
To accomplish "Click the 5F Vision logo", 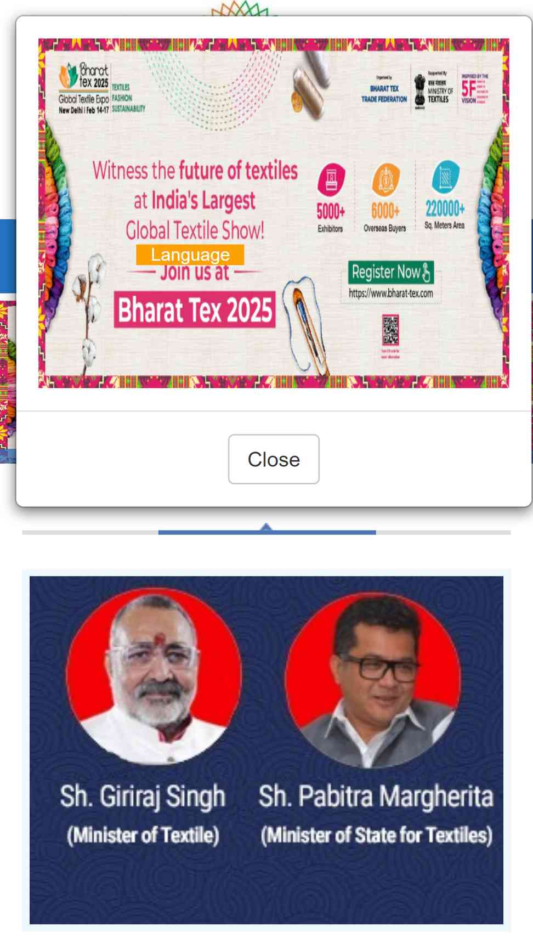I will pyautogui.click(x=475, y=89).
